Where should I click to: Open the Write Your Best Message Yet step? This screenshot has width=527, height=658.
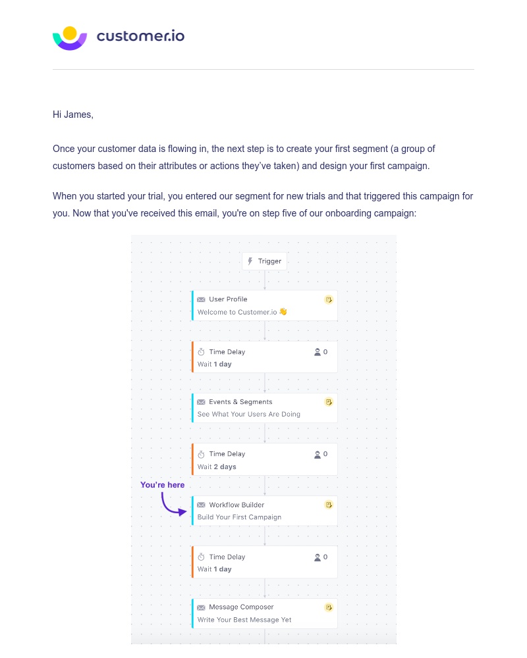point(263,613)
